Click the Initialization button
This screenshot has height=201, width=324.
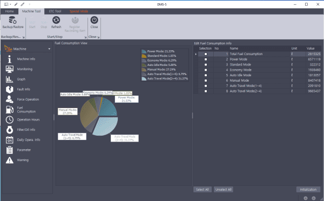pyautogui.click(x=308, y=190)
